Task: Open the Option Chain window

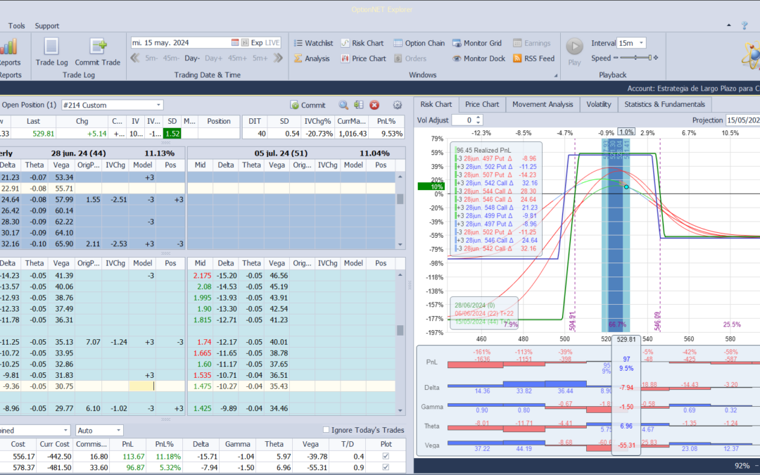Action: [418, 43]
